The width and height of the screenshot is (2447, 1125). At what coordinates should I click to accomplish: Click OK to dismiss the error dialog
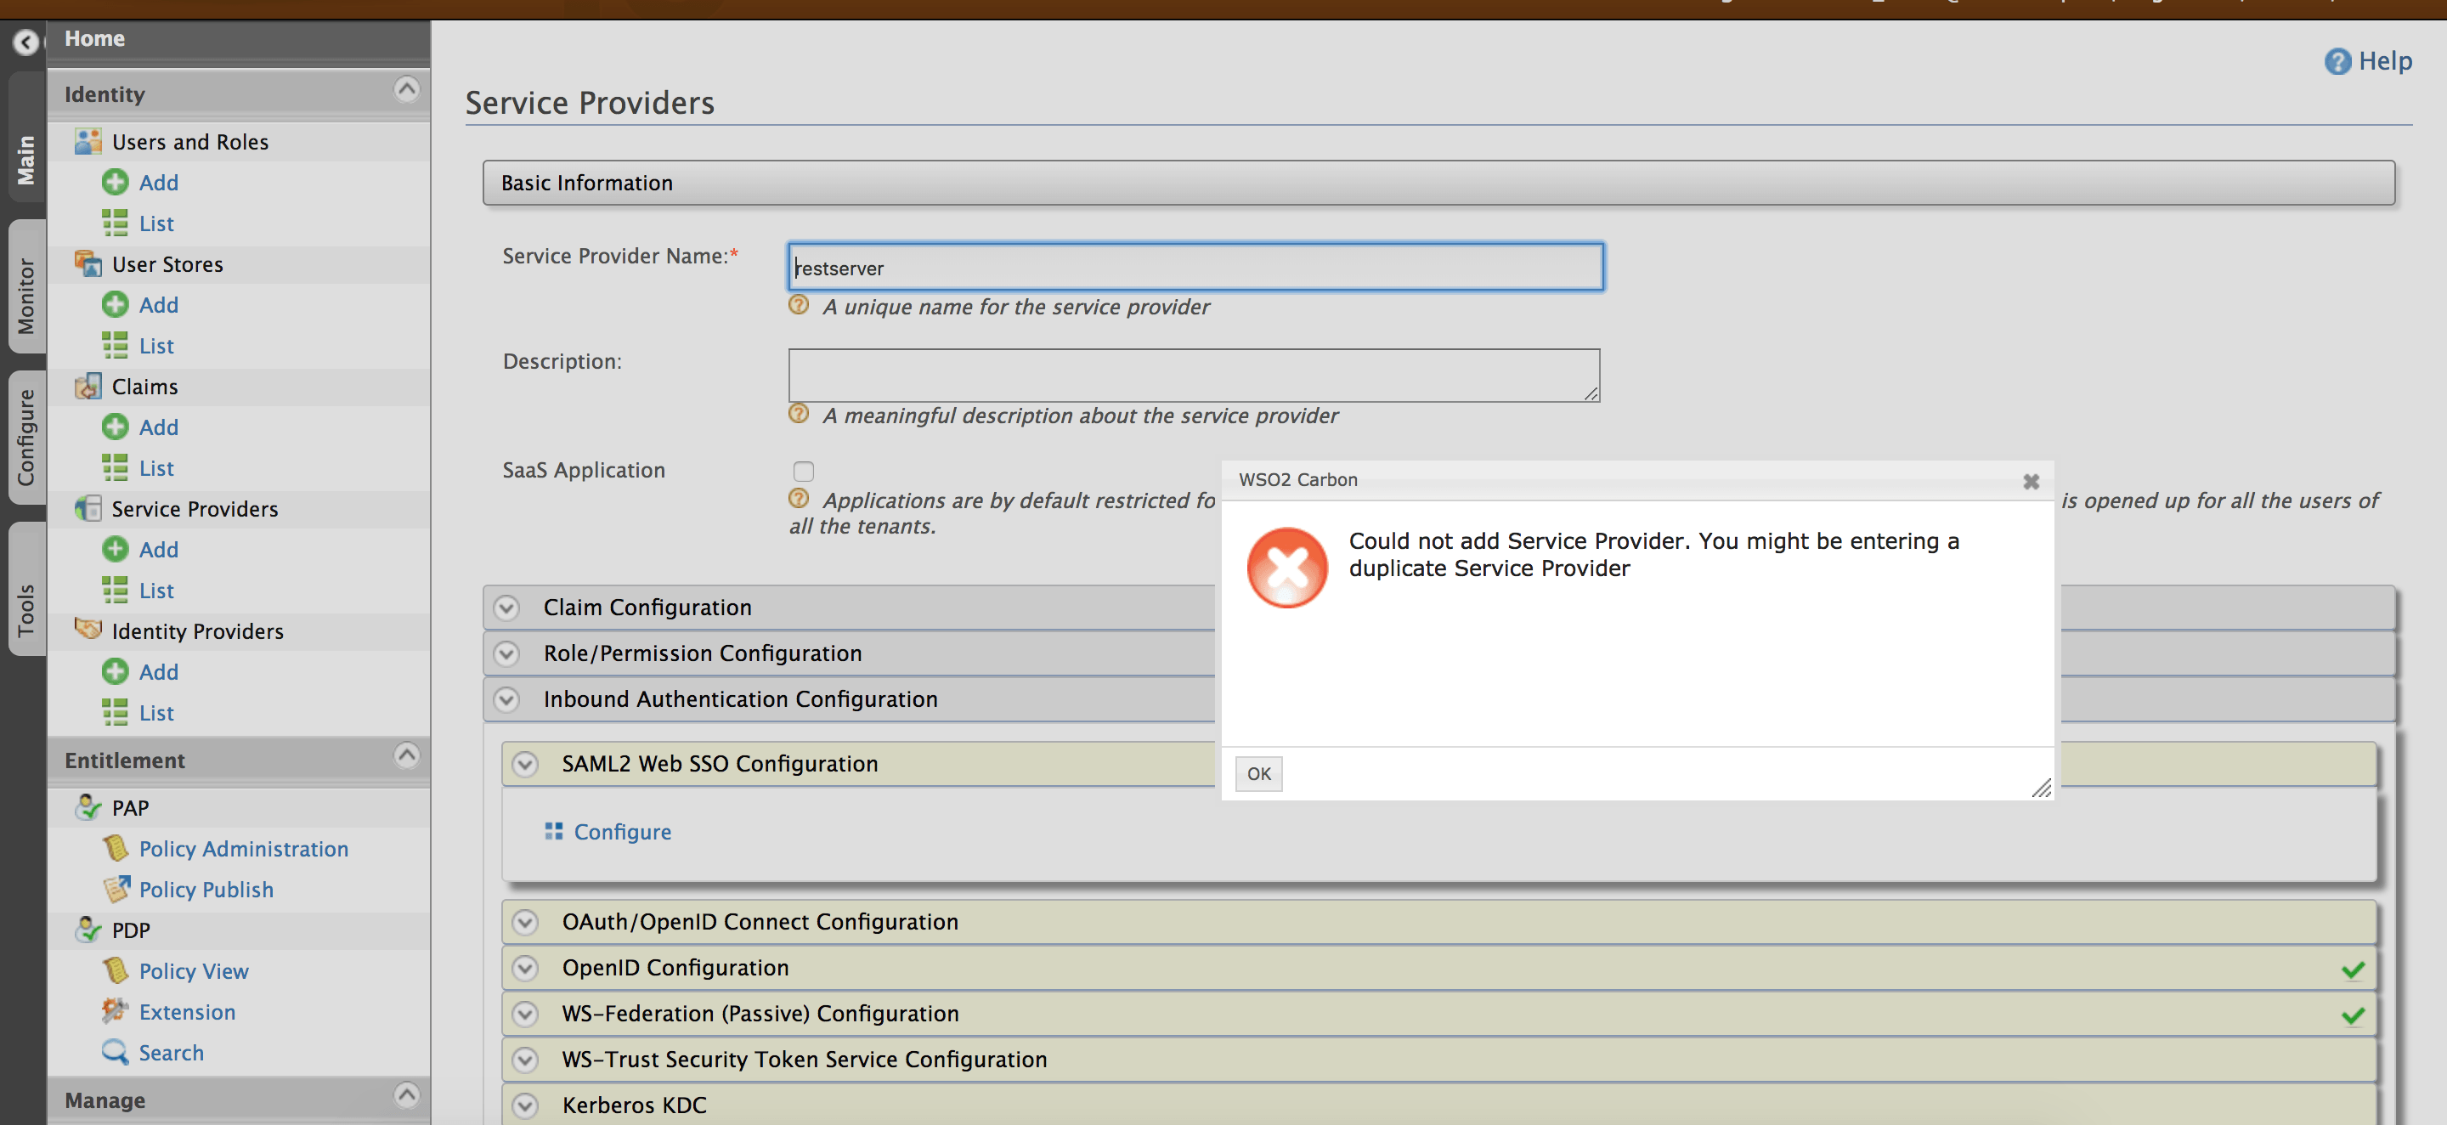(x=1257, y=772)
